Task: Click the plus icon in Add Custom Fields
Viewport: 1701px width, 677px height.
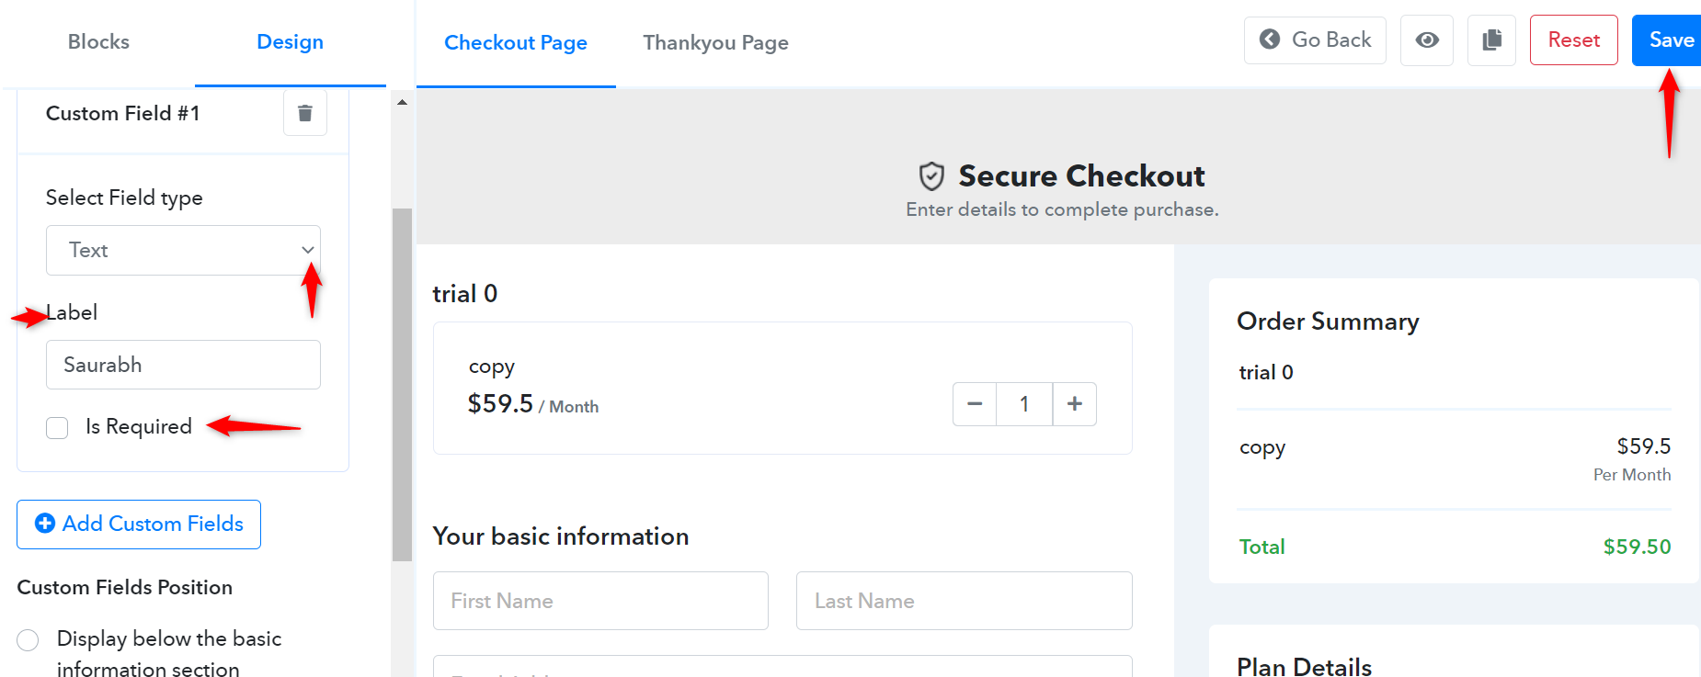Action: [x=45, y=524]
